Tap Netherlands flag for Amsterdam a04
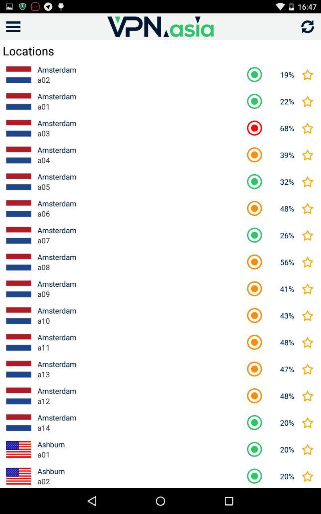321x514 pixels. point(18,155)
